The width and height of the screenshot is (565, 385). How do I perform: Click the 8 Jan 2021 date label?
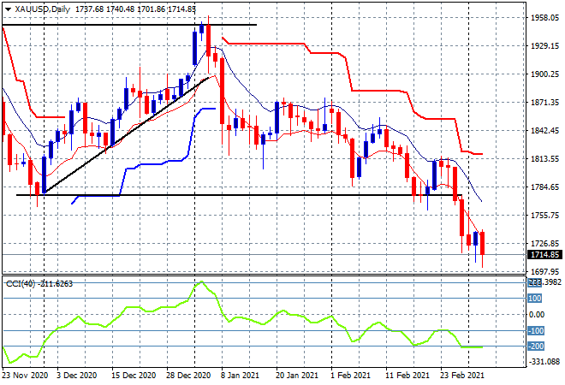(240, 376)
